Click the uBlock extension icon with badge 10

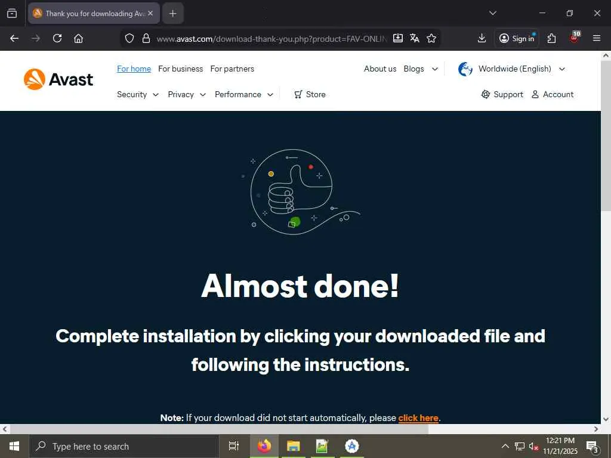pos(575,38)
